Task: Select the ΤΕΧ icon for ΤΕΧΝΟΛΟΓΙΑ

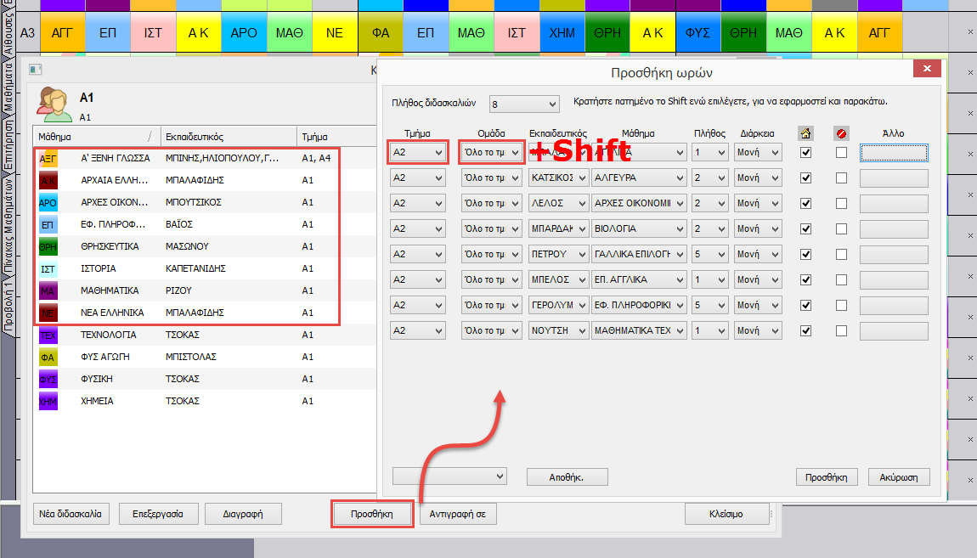Action: (x=48, y=335)
